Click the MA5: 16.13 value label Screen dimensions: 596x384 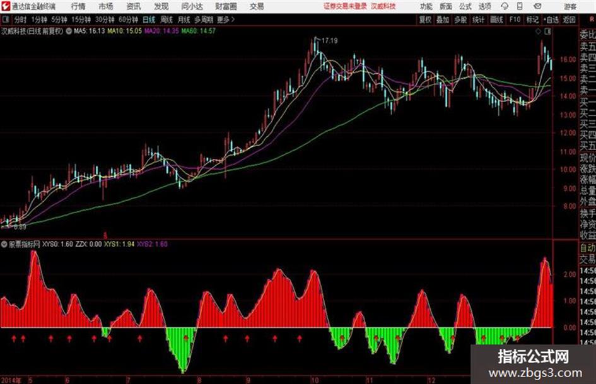(x=90, y=31)
